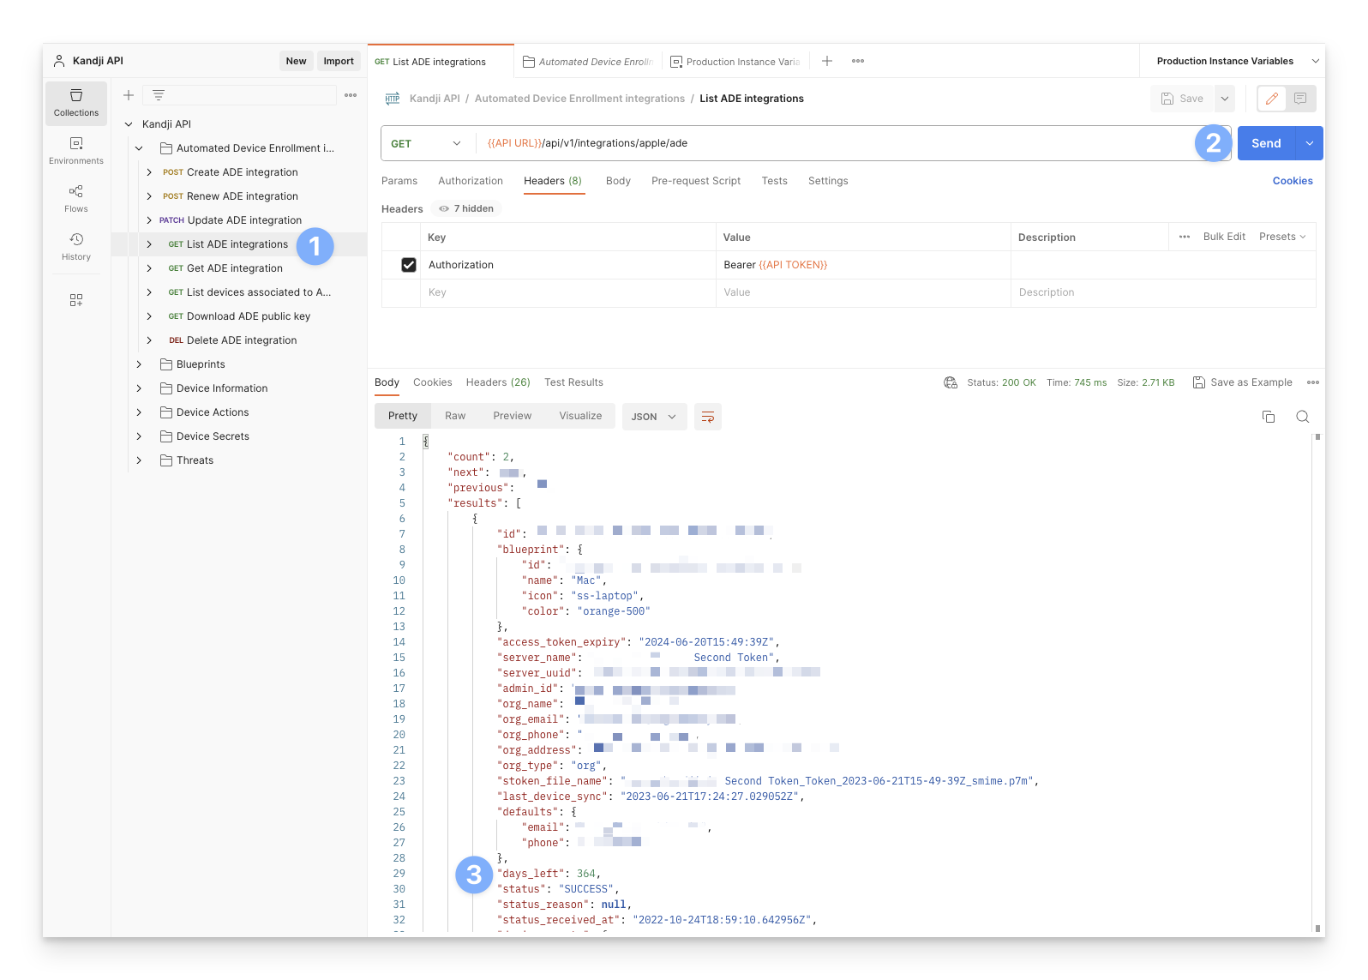Image resolution: width=1368 pixels, height=980 pixels.
Task: Click the Cookies link
Action: (x=1293, y=181)
